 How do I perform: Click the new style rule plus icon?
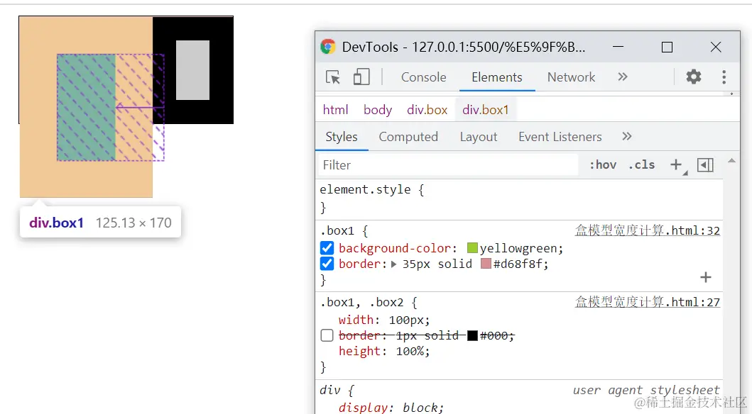tap(676, 164)
